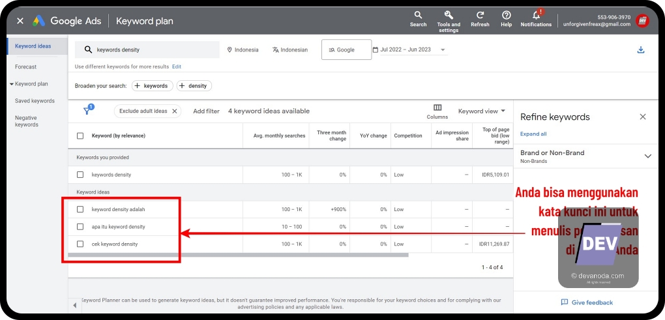Click the Google search network box
This screenshot has height=320, width=665.
(x=346, y=50)
